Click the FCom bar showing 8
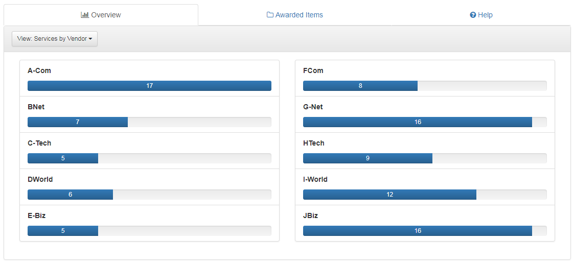574x264 pixels. (360, 86)
